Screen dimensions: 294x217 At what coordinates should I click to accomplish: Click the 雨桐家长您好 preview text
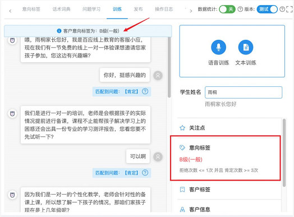(x=220, y=104)
